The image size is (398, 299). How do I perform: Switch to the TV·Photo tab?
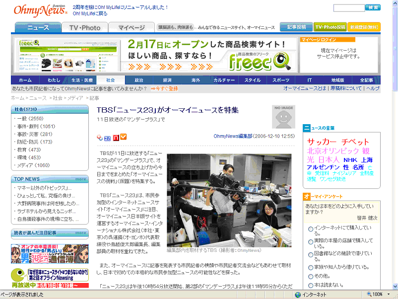pyautogui.click(x=85, y=27)
